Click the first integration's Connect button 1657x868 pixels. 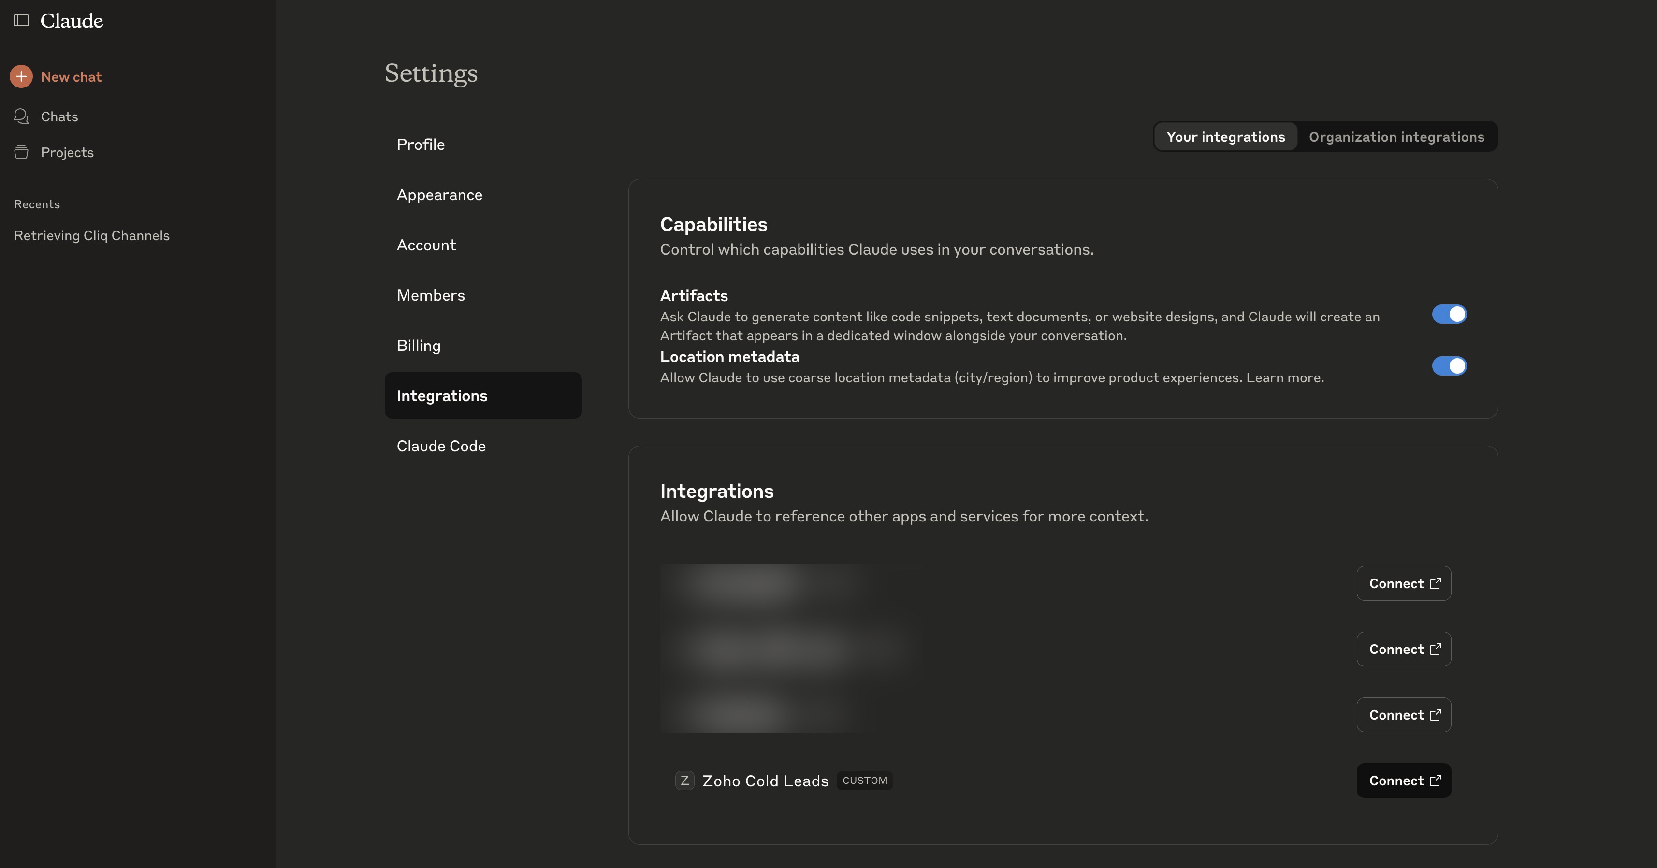[1404, 584]
